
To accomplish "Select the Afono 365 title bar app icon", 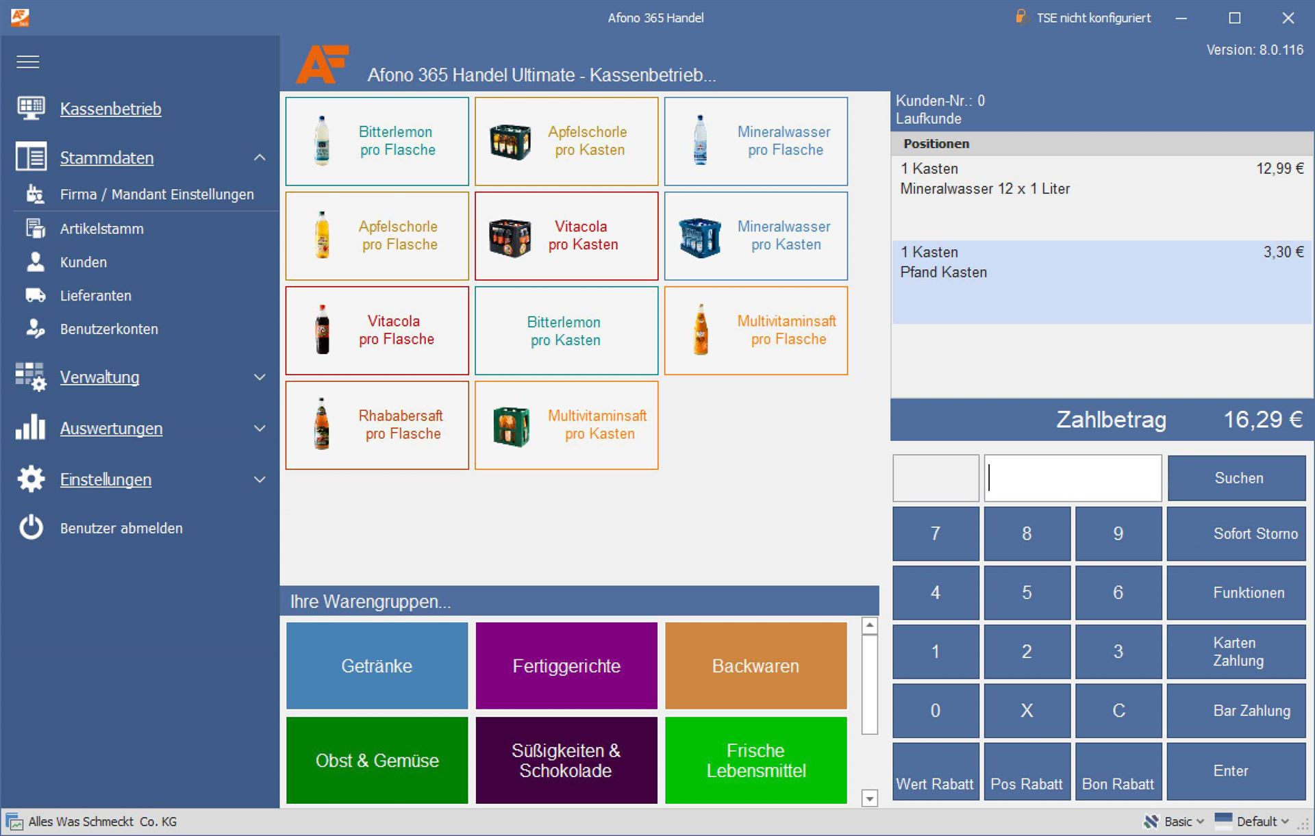I will pyautogui.click(x=20, y=18).
